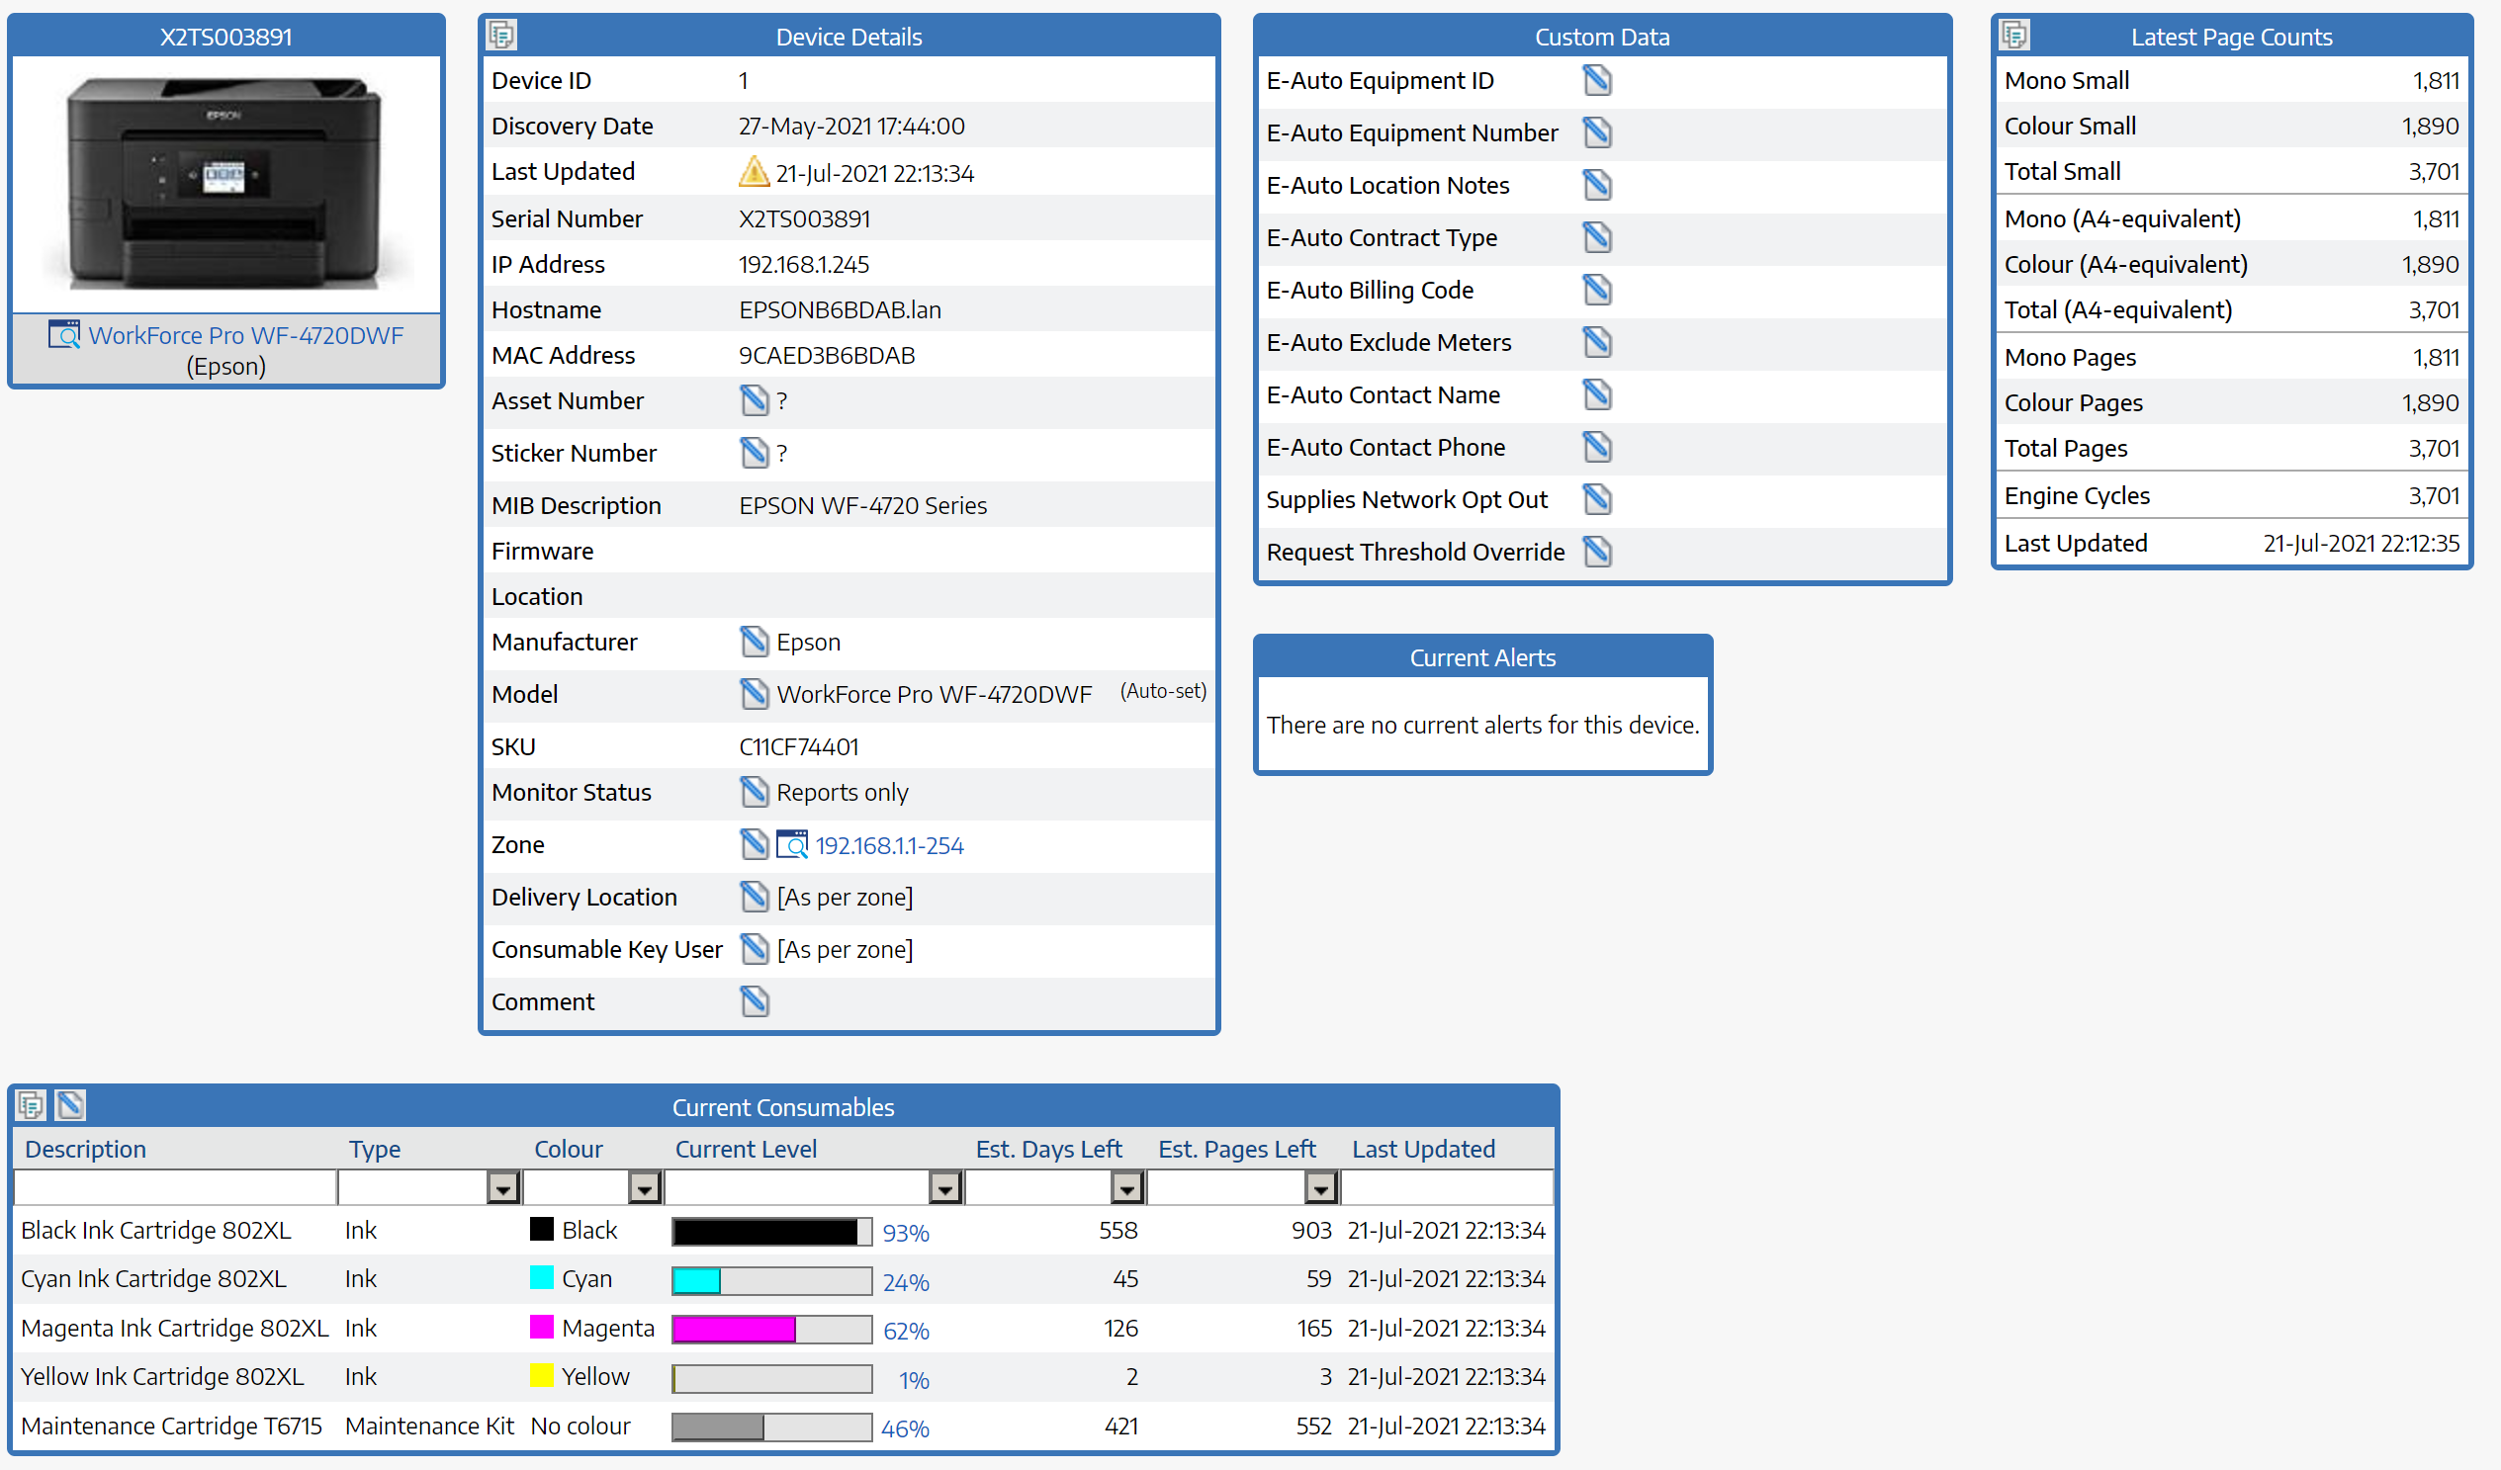Edit the Model WorkForce Pro WF-4720DWF
The image size is (2501, 1470).
tap(755, 694)
